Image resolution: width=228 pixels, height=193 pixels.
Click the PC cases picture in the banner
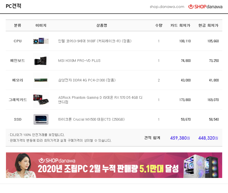click(x=201, y=167)
